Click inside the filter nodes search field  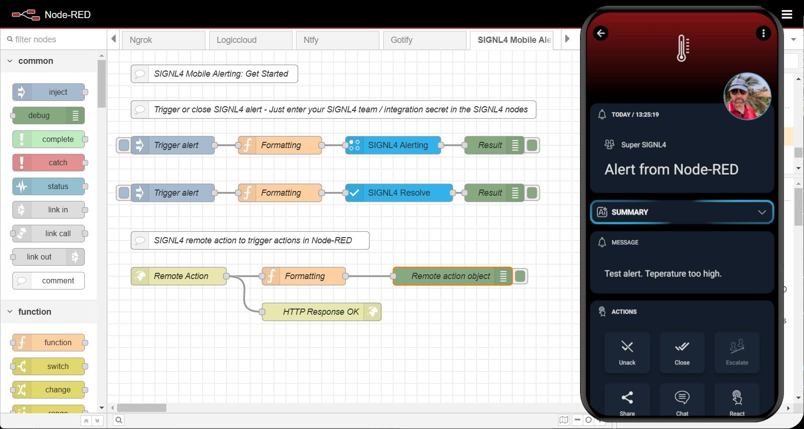coord(52,39)
